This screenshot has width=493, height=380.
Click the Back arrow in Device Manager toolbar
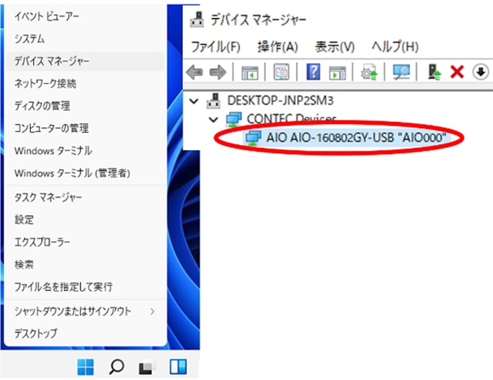194,73
